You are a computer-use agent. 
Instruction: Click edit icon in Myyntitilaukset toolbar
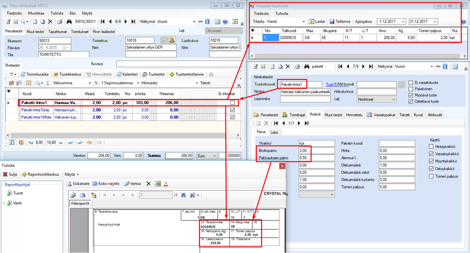8,21
